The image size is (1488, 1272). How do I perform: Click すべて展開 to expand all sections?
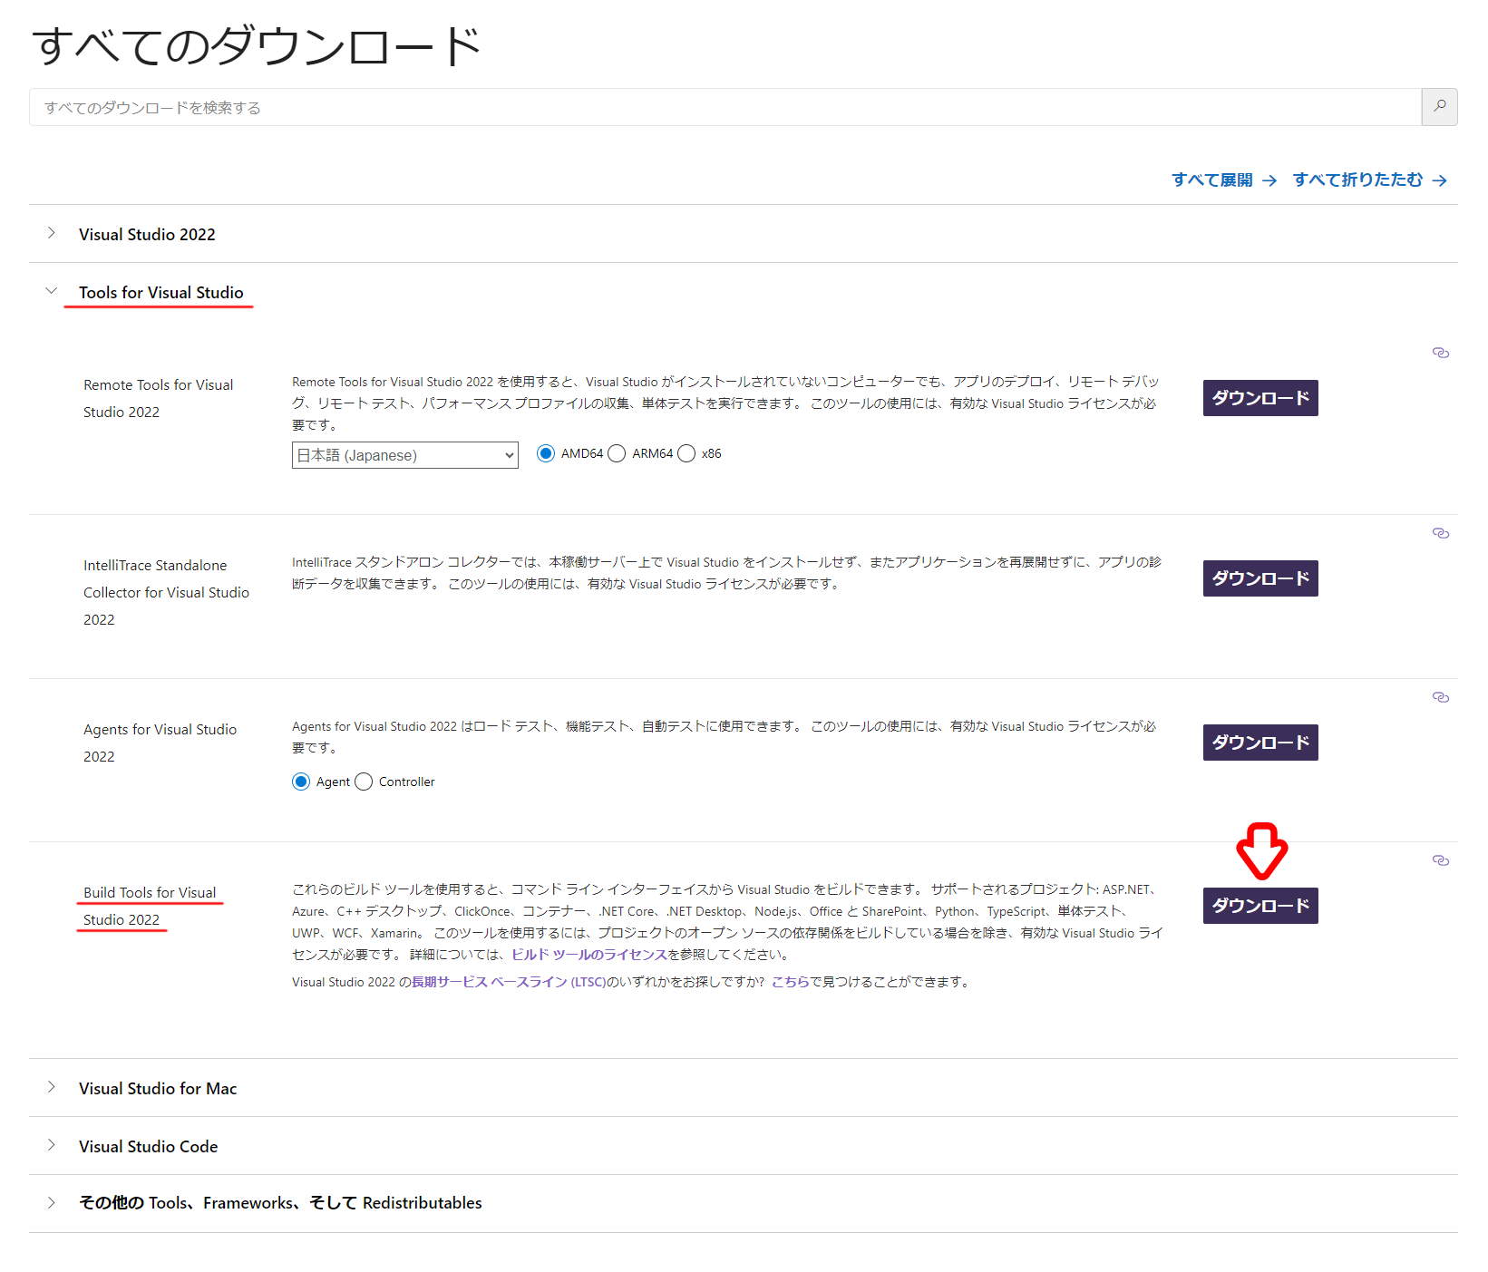coord(1212,180)
